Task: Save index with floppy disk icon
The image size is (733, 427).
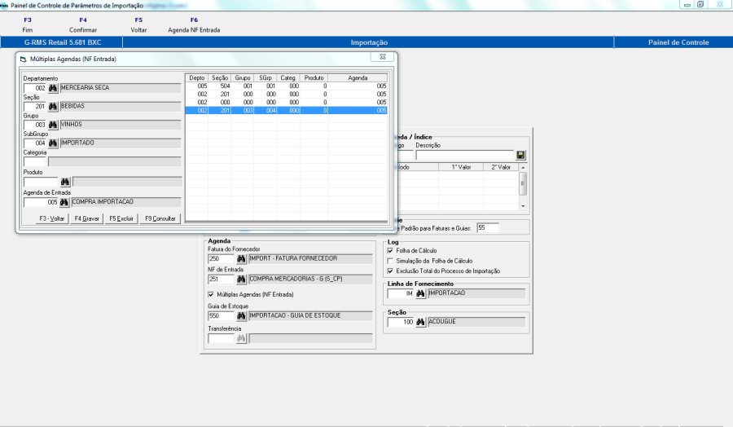Action: coord(520,155)
